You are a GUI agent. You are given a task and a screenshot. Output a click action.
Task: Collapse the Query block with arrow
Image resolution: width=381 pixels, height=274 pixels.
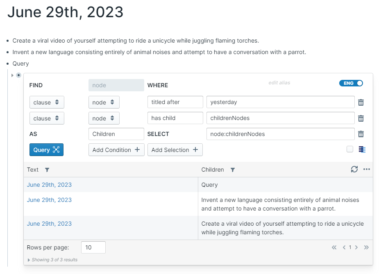point(12,75)
